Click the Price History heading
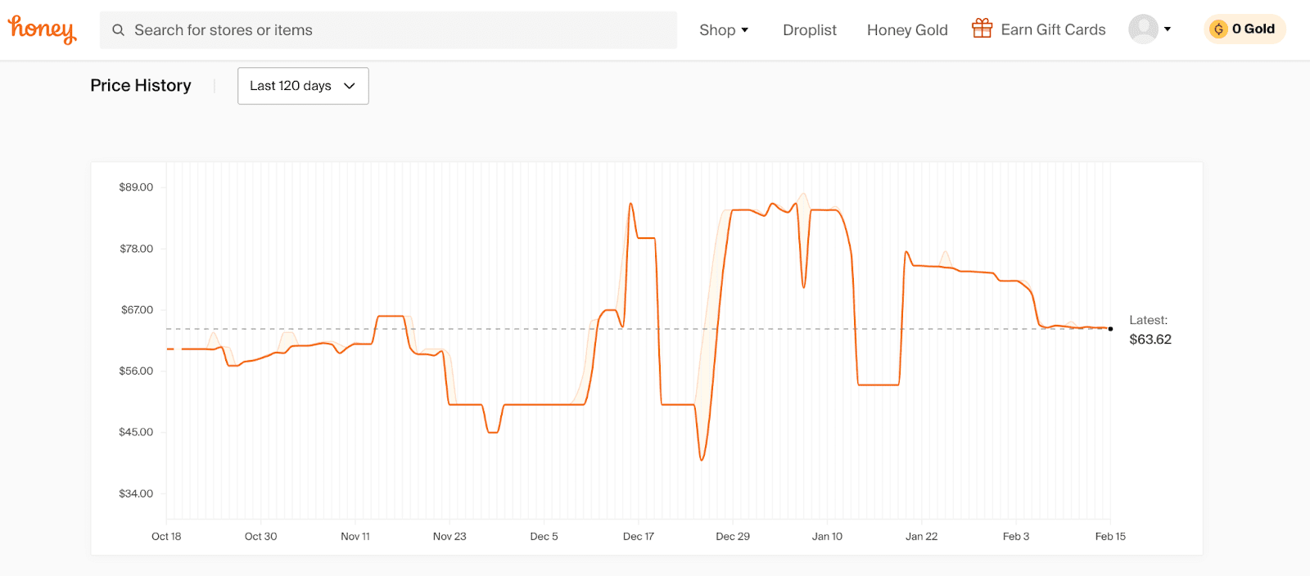Screen dimensions: 1310x576 tap(141, 86)
